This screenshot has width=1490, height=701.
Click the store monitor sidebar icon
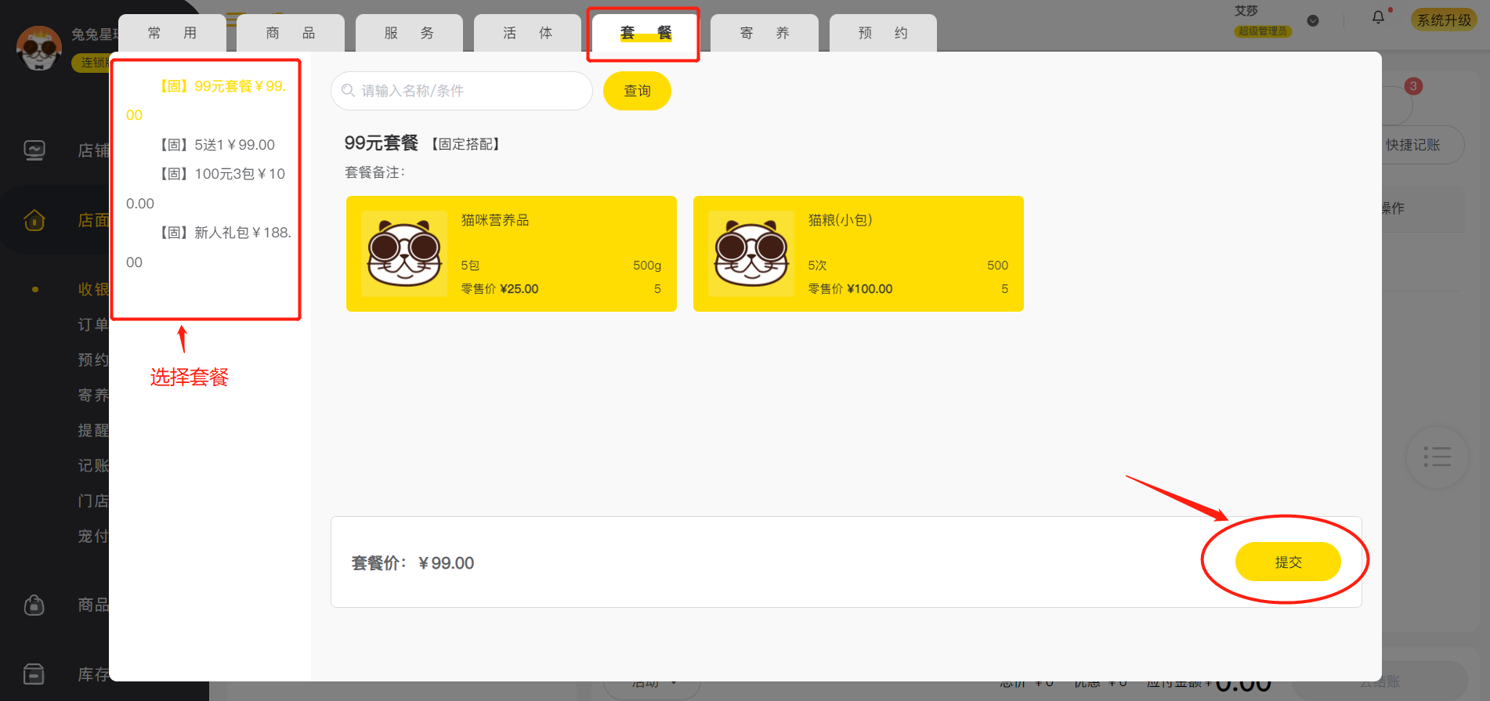pos(34,150)
